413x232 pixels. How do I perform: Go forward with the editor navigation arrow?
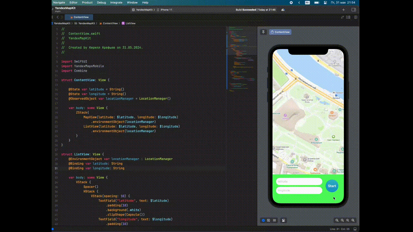click(x=62, y=17)
